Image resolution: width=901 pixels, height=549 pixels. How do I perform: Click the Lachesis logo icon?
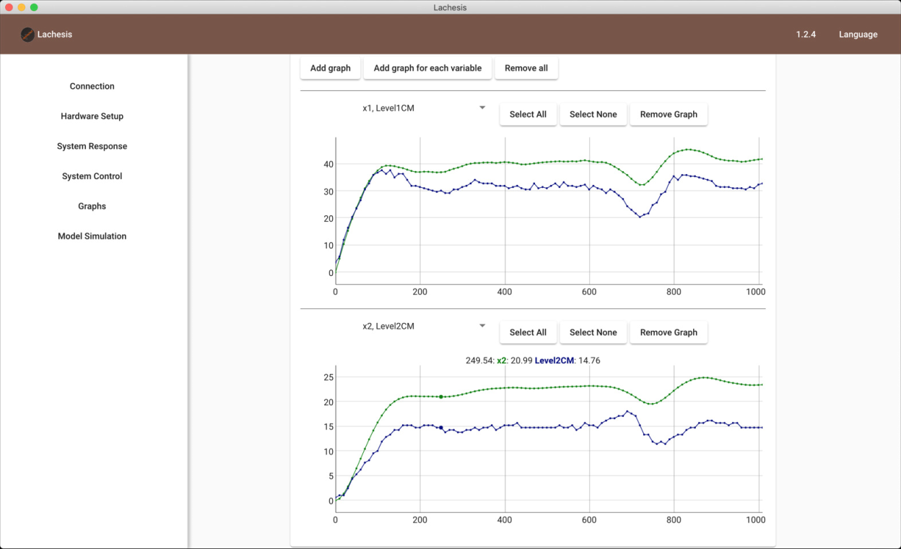(27, 35)
